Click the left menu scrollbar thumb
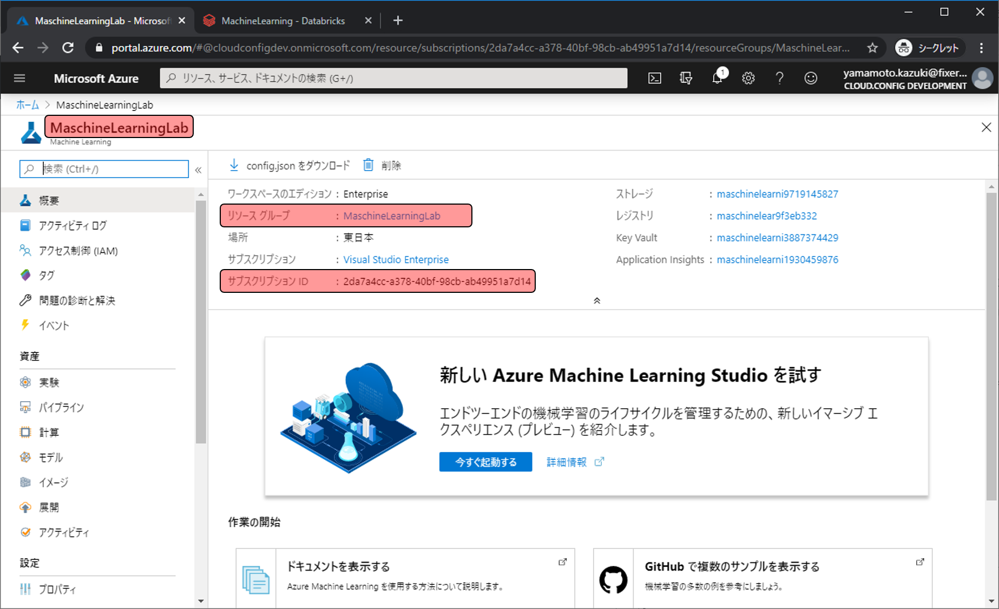Viewport: 999px width, 609px height. [201, 322]
